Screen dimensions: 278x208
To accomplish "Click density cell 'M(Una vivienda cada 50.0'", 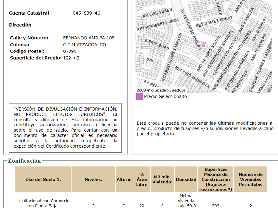I will click(x=186, y=201).
